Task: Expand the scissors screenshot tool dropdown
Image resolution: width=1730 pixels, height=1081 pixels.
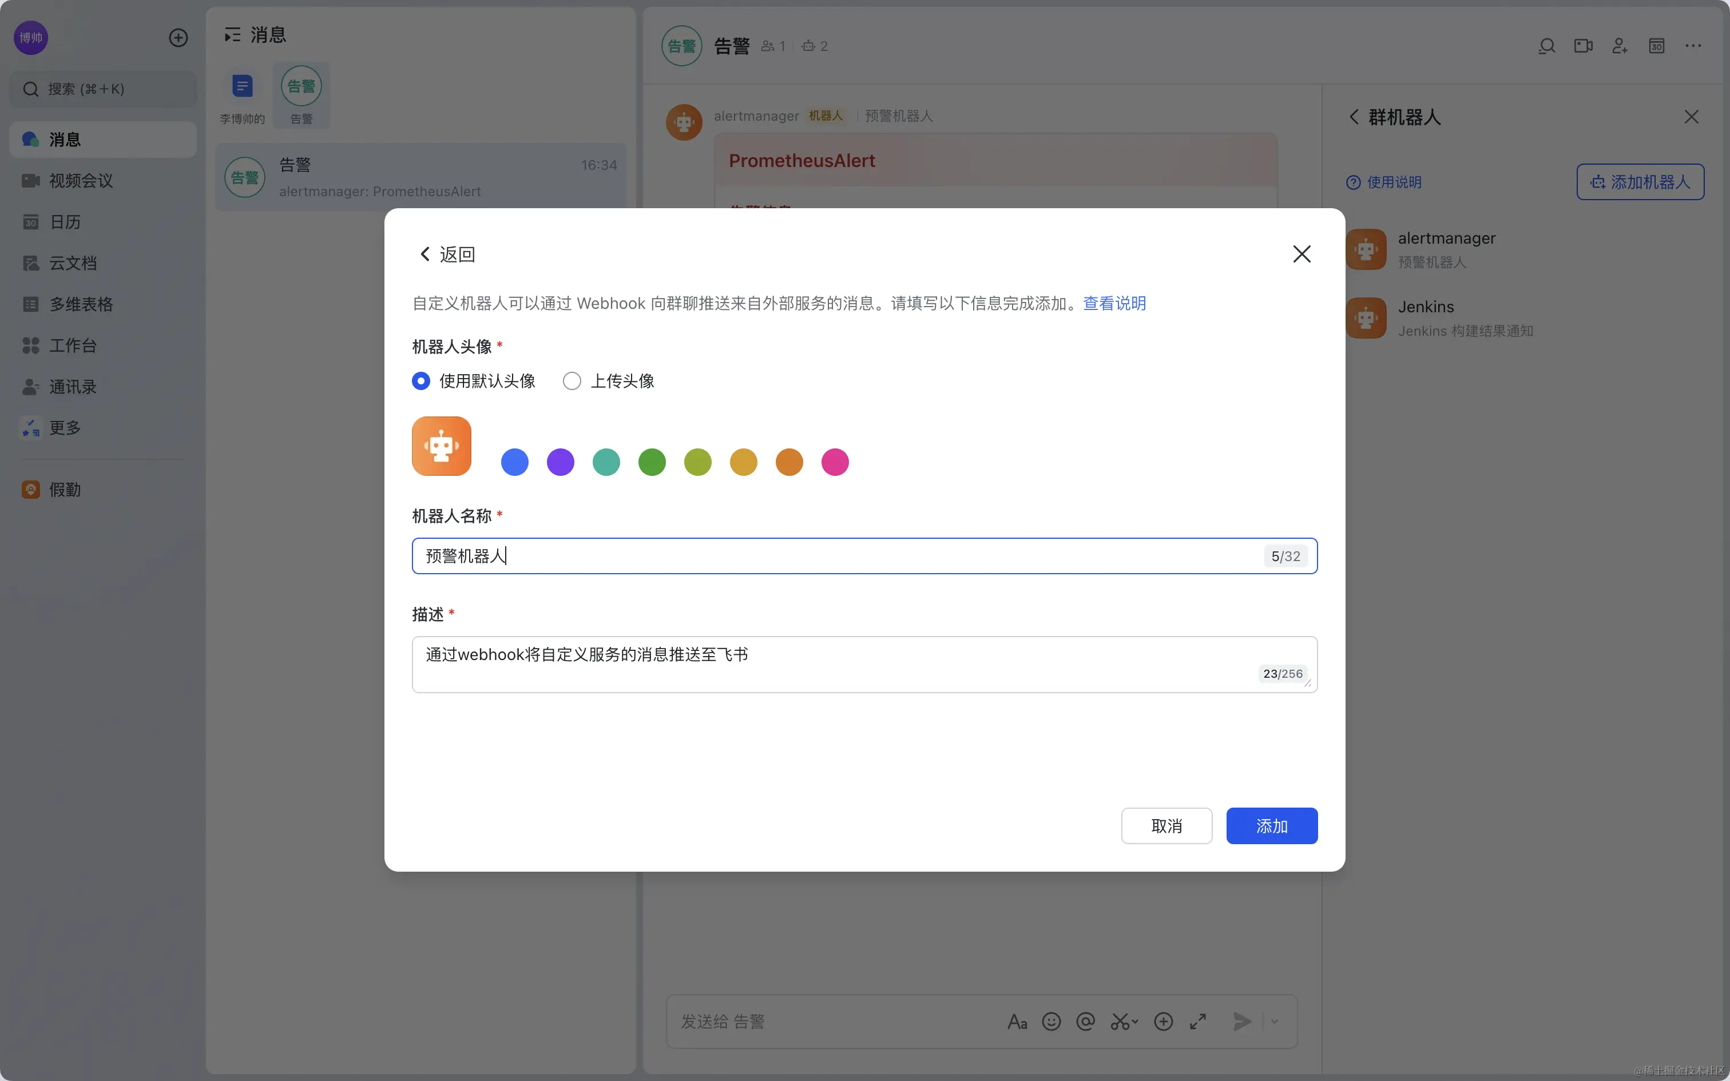Action: pos(1135,1022)
